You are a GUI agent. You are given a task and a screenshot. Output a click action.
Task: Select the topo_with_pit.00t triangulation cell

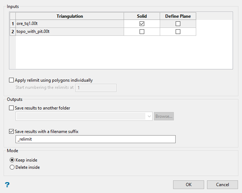(70, 32)
